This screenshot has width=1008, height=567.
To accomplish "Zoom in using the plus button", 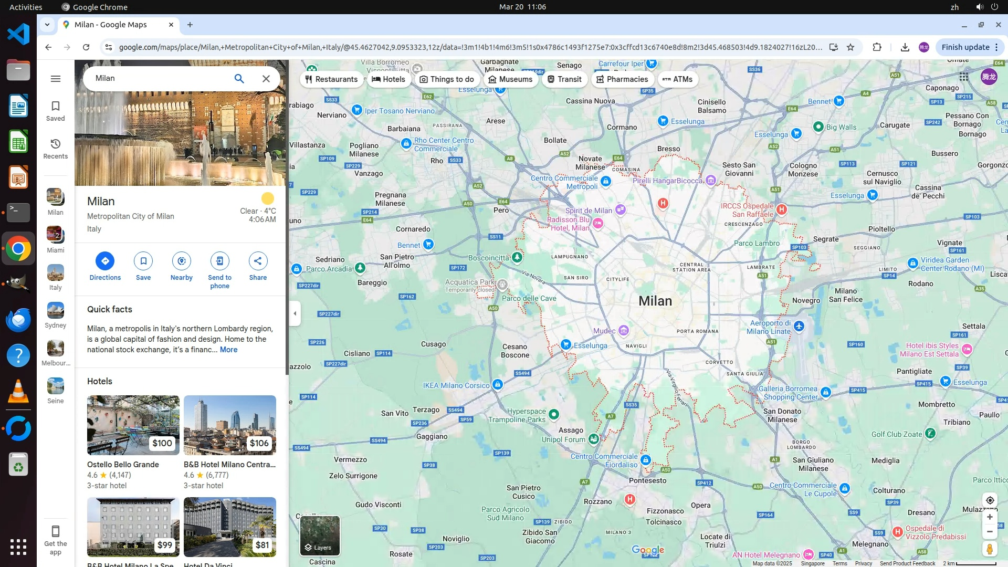I will [990, 517].
